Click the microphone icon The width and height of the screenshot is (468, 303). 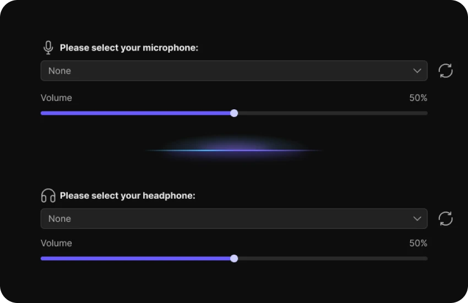tap(48, 48)
